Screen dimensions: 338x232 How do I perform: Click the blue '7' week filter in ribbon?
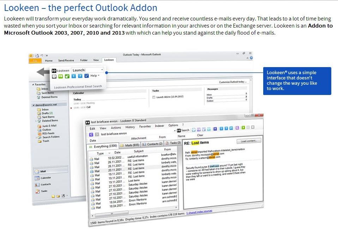point(80,76)
